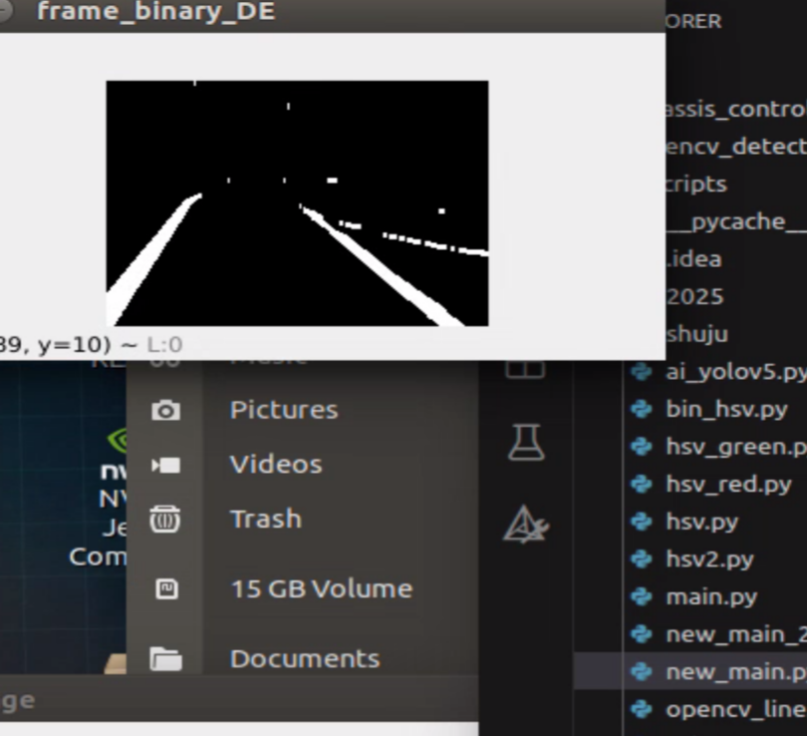Click the Python icon beside hsv.py

pos(642,522)
